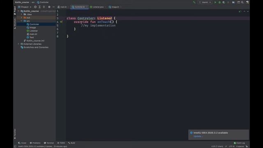Screen dimensions: 263x148
Task: Click the Listener identifier in code
Action: (104, 18)
